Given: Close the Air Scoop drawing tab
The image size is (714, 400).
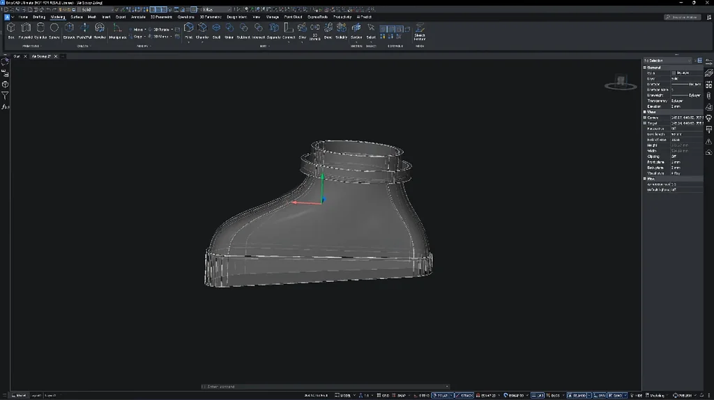Looking at the screenshot, I should point(56,56).
